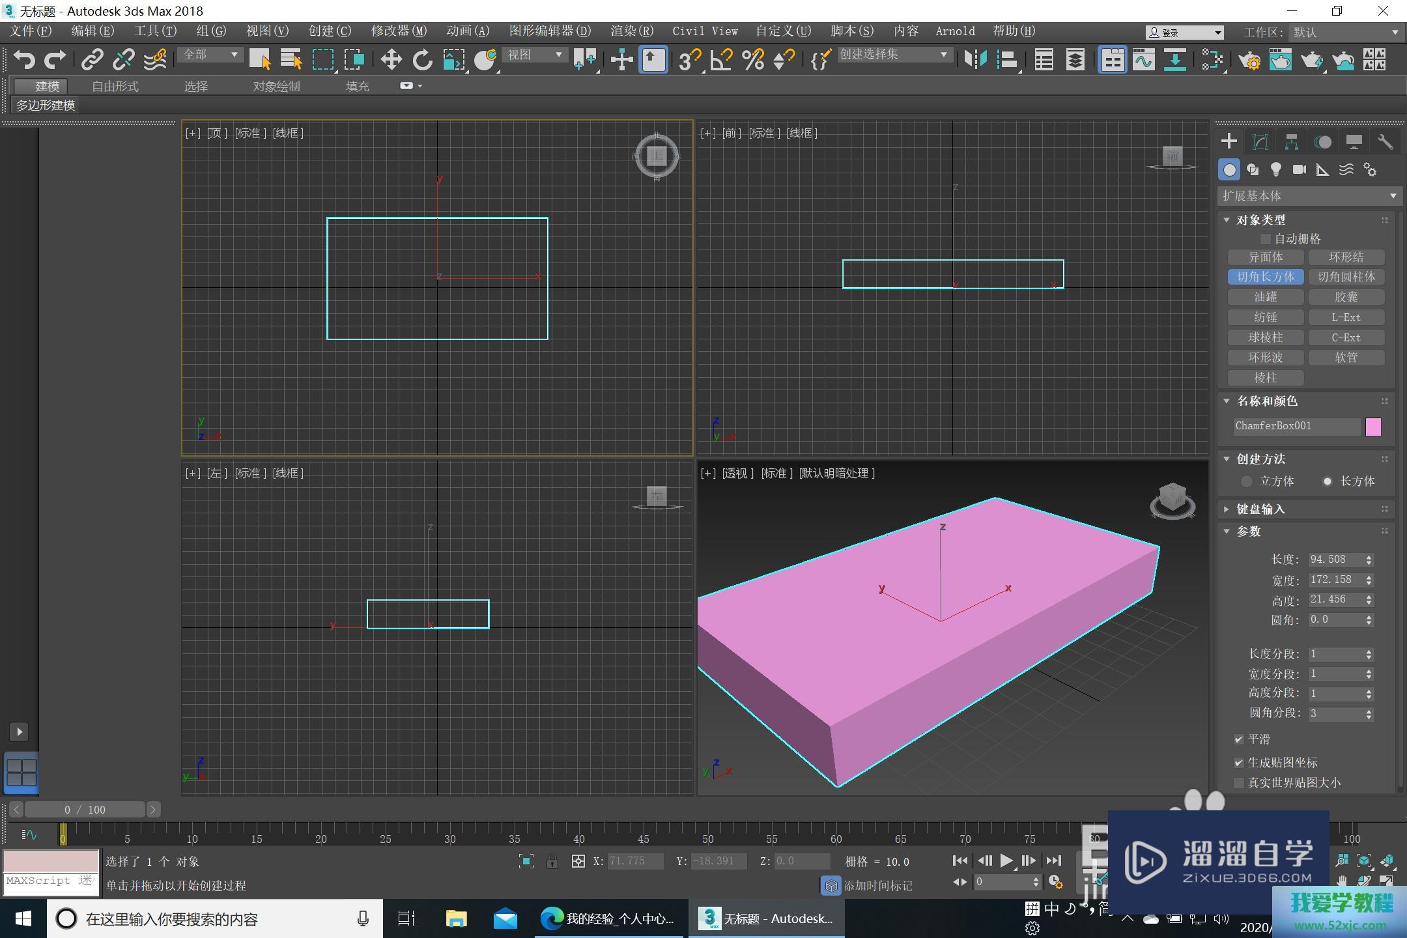Screen dimensions: 1407x938
Task: Switch to the 自由形式 ribbon tab
Action: (x=115, y=86)
